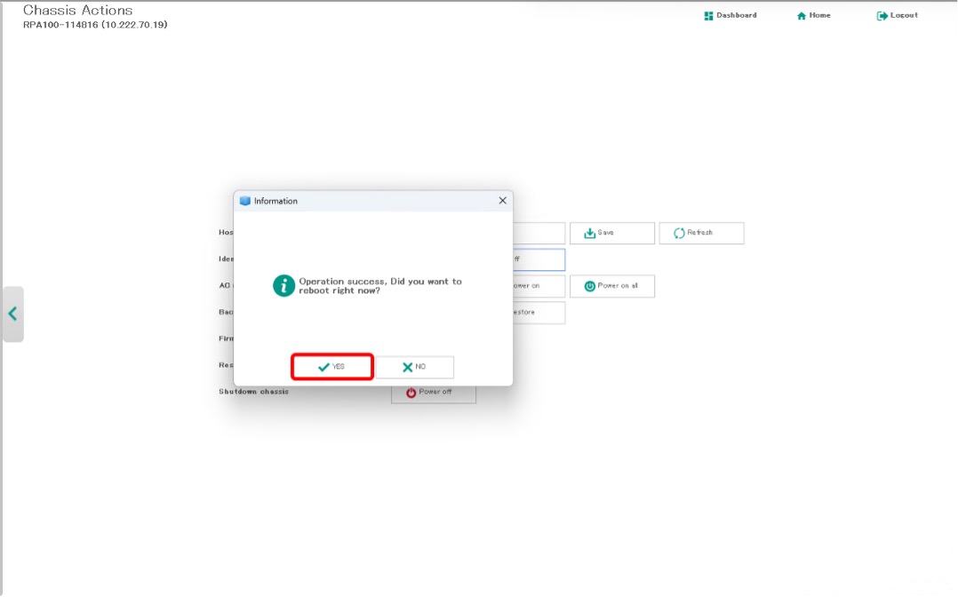
Task: Confirm reboot with YES label
Action: [339, 367]
